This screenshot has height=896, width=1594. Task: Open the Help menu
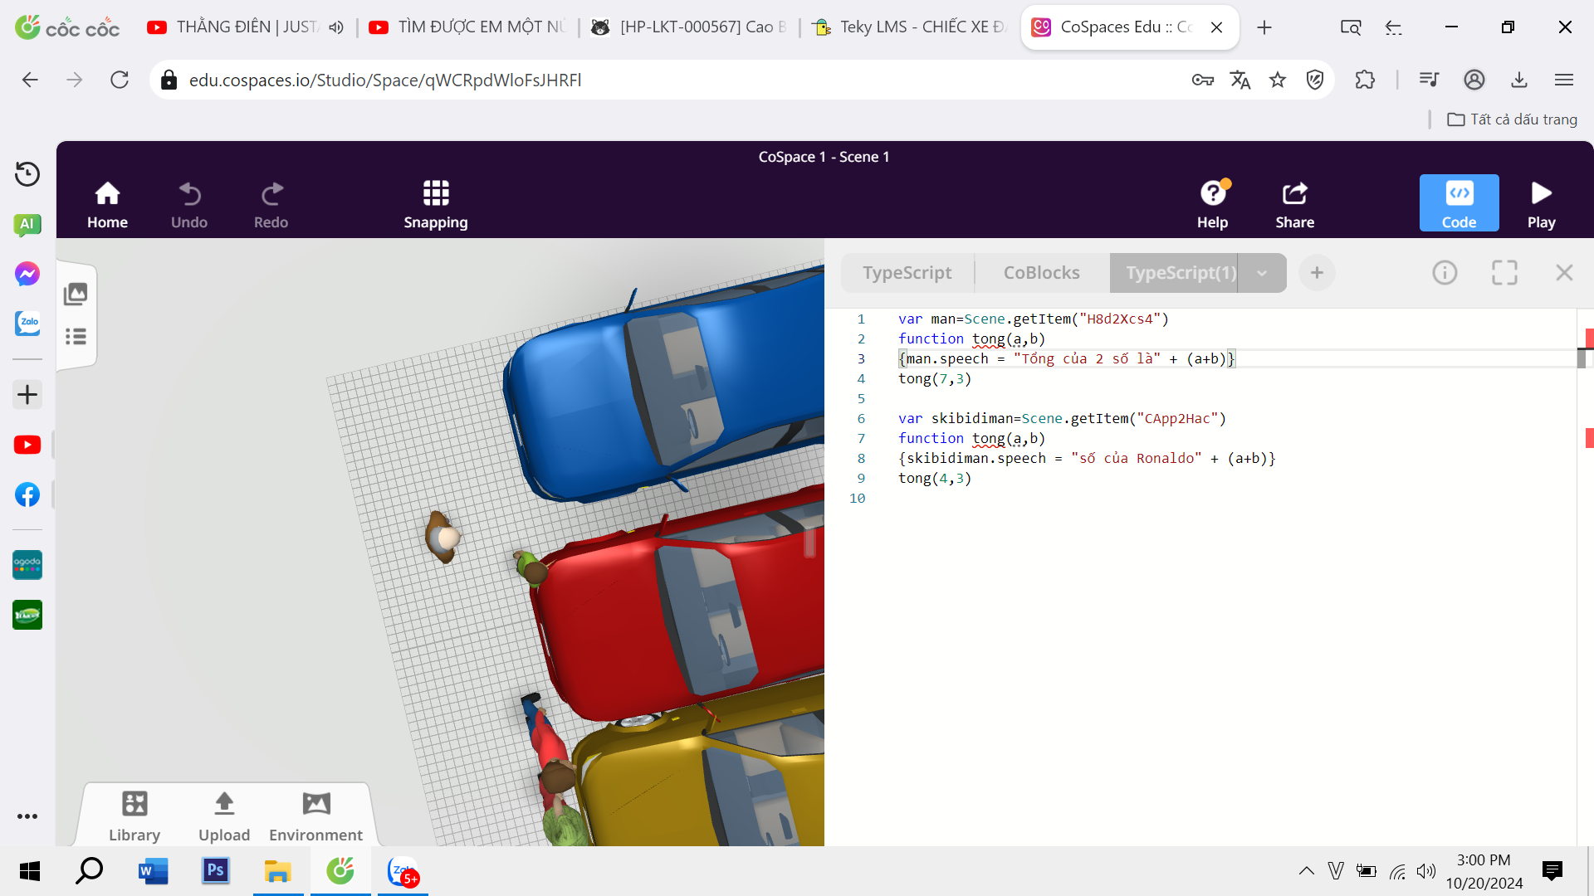1212,204
